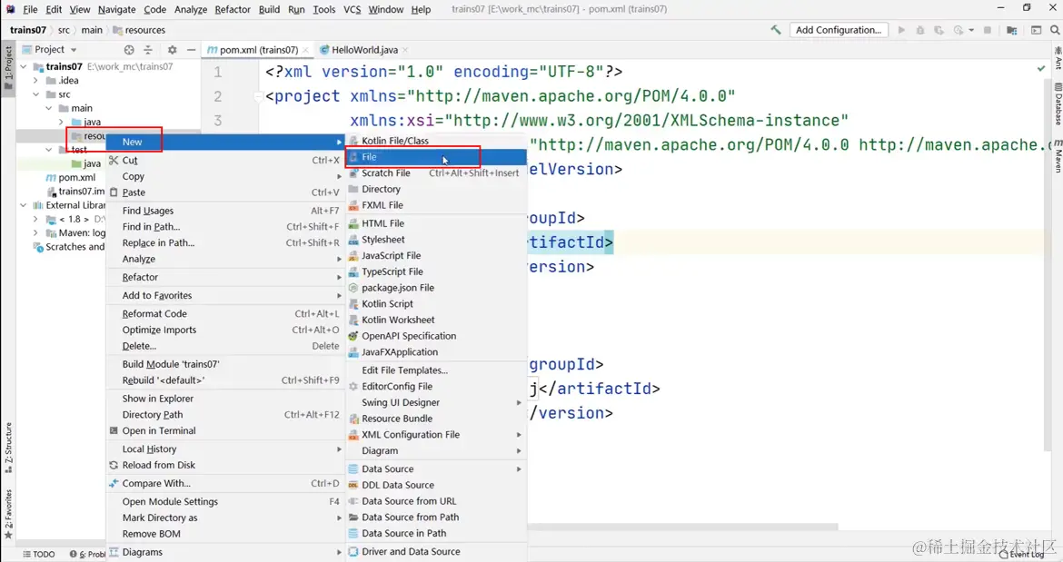Open the Database side tool window
This screenshot has height=562, width=1063.
click(1058, 104)
